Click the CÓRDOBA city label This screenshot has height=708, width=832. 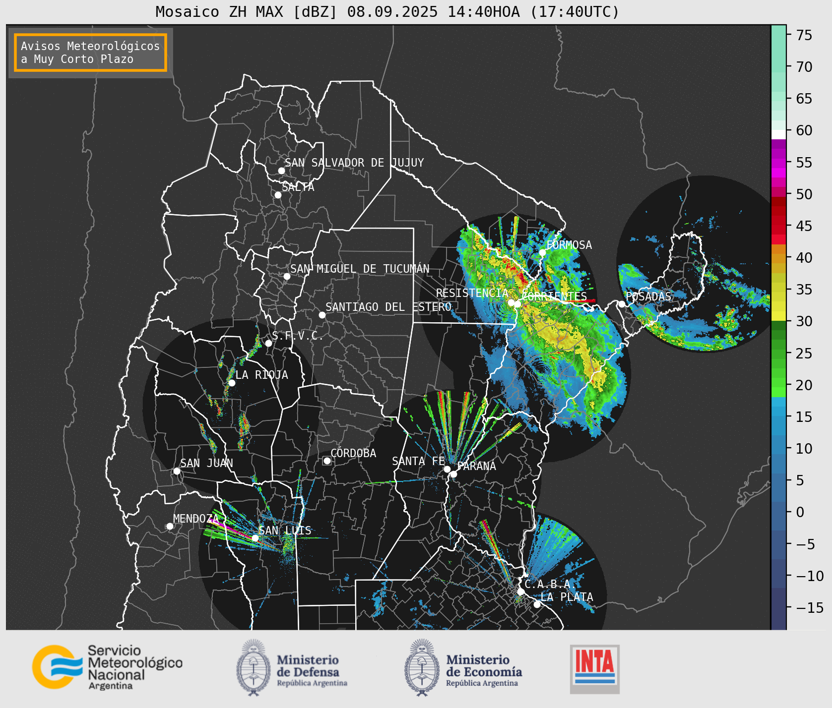tap(353, 453)
